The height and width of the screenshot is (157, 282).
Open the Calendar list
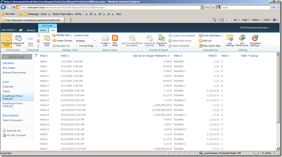coord(8,86)
